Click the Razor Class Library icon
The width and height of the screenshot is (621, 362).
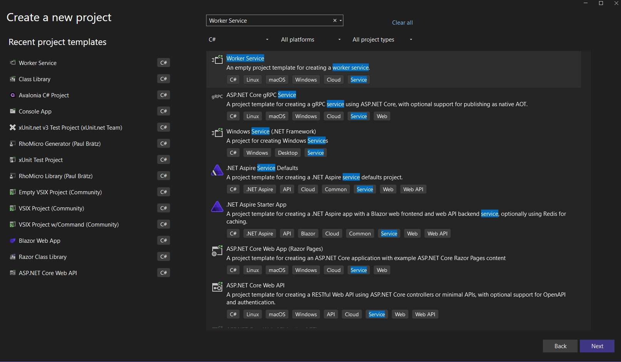tap(13, 257)
